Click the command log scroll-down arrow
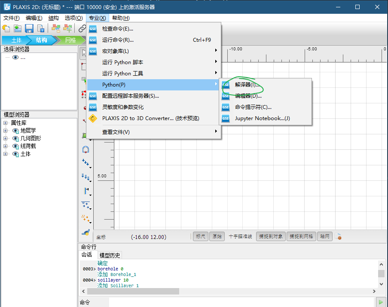 (381, 284)
